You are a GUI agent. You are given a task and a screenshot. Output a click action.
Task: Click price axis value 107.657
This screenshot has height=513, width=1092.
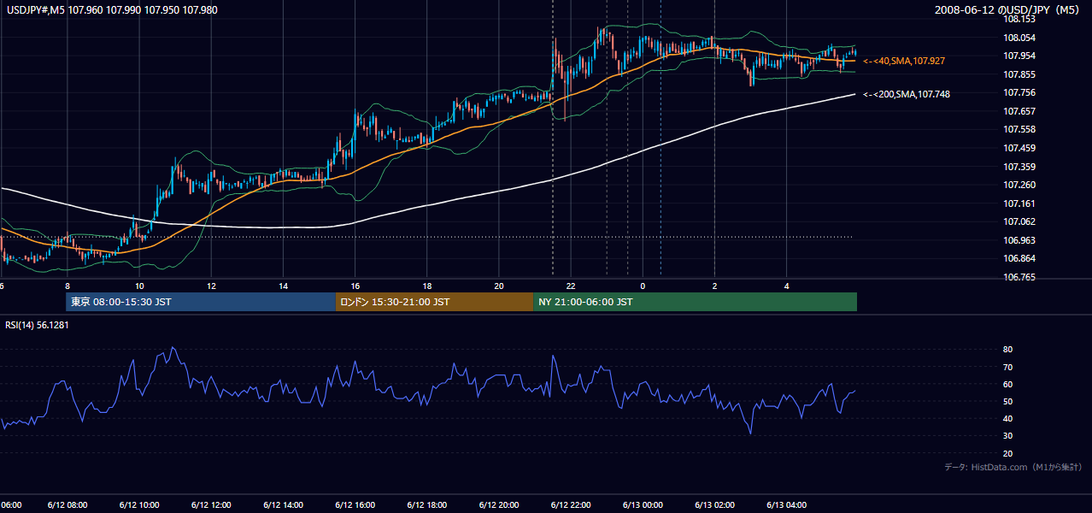[x=1019, y=111]
